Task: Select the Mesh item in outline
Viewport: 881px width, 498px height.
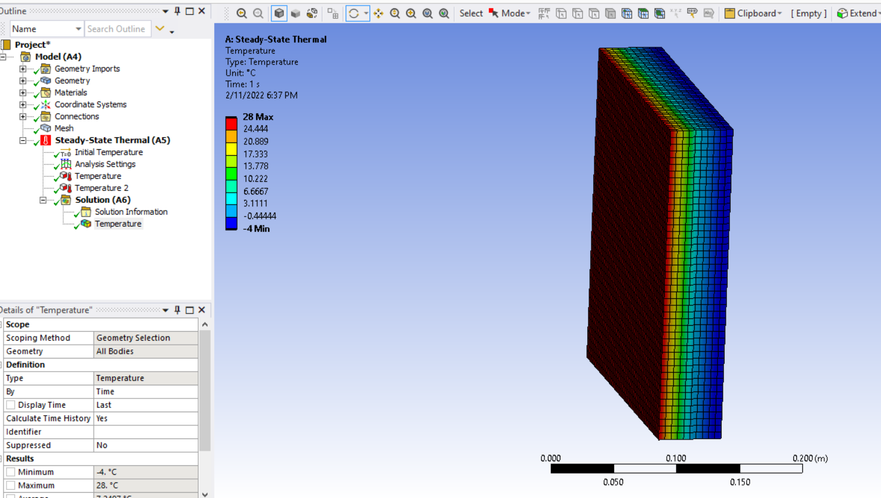Action: 64,128
